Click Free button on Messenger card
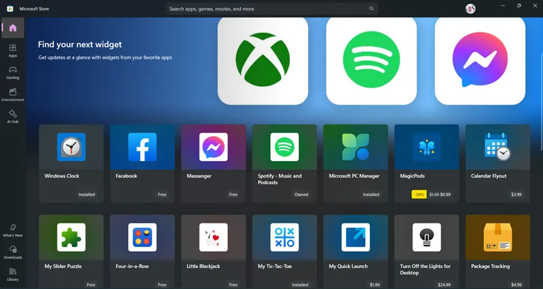543x289 pixels. point(233,194)
